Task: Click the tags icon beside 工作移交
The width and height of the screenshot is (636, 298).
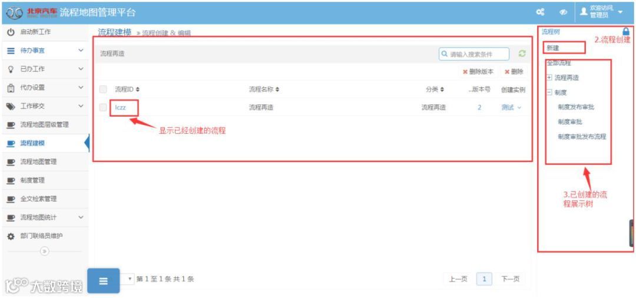Action: point(11,106)
